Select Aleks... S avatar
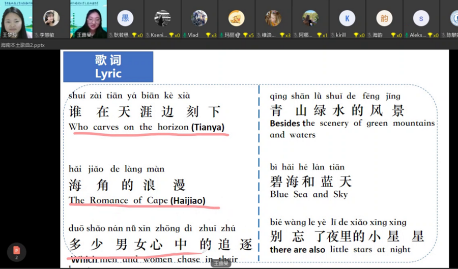Image resolution: width=458 pixels, height=269 pixels. [421, 18]
